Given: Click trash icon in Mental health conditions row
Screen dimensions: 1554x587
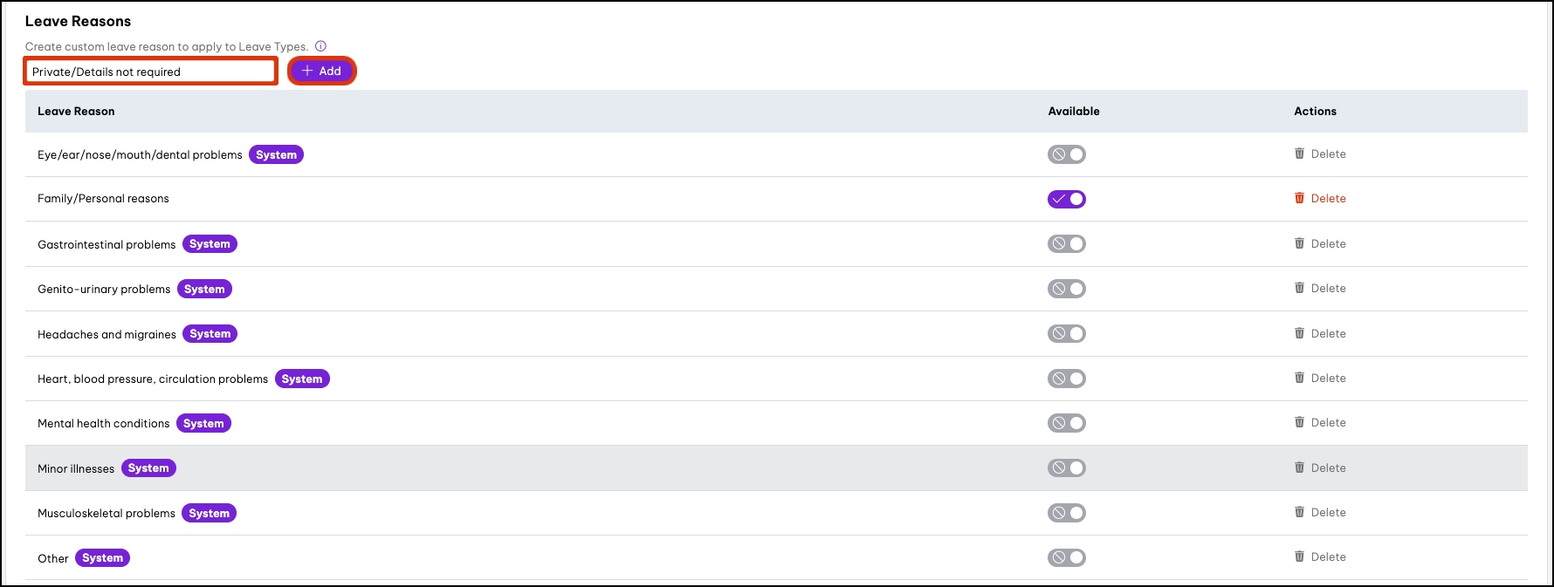Looking at the screenshot, I should point(1299,422).
